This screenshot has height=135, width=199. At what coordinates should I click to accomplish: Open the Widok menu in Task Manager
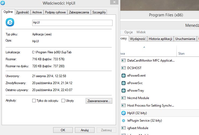coord(141,32)
